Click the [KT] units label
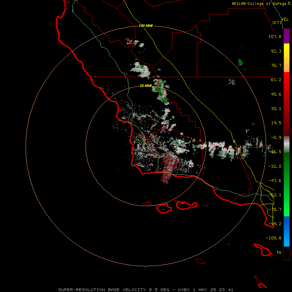Screen dimensions: 292x292 (x=277, y=22)
